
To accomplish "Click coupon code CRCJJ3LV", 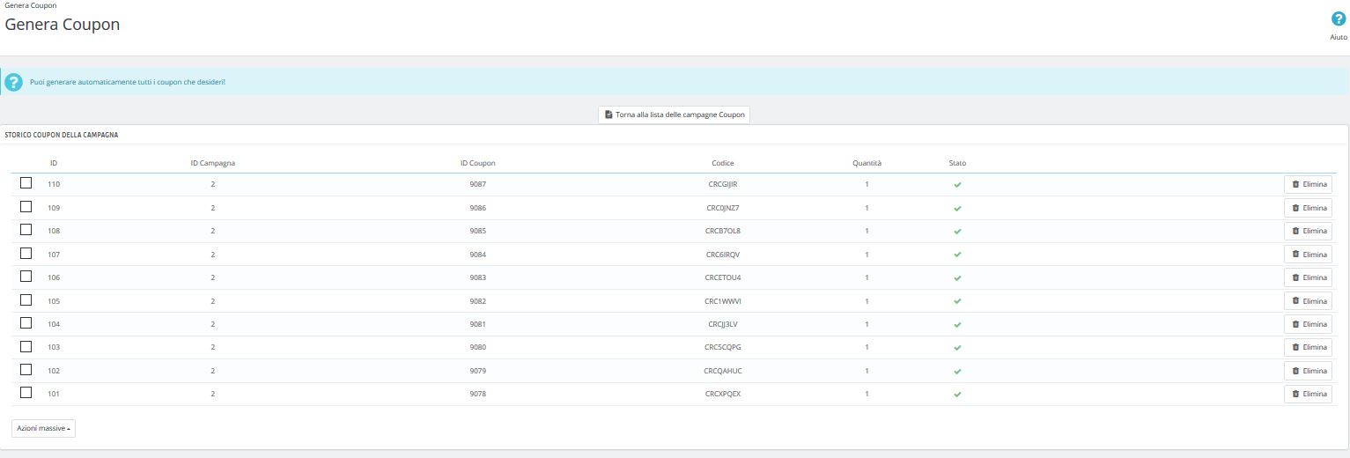I will [x=723, y=324].
